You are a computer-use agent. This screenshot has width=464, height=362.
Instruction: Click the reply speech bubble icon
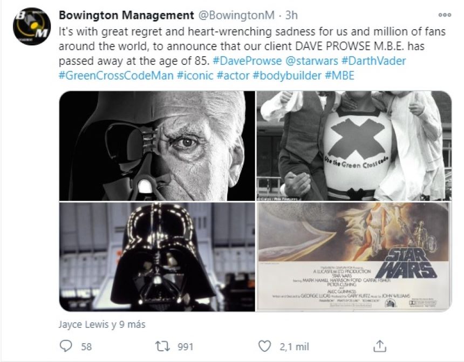65,346
